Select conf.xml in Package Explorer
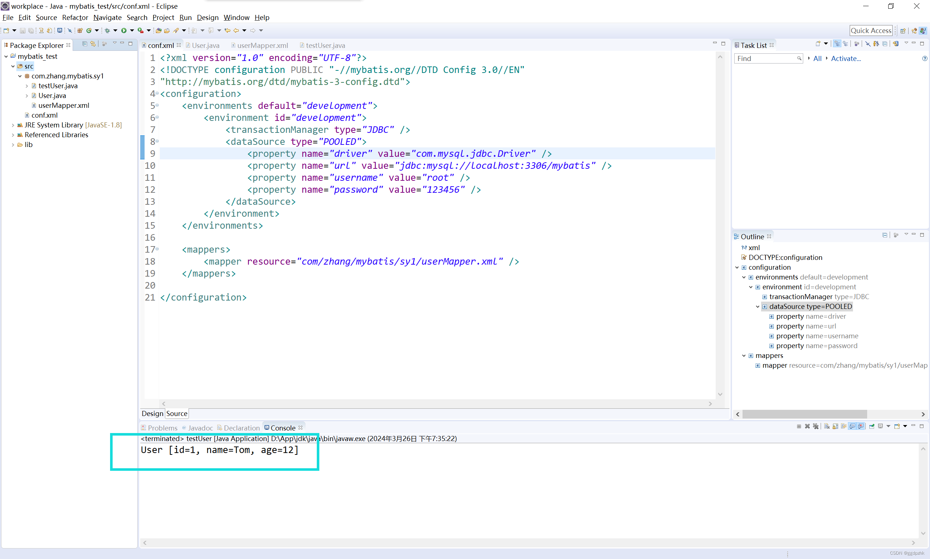Image resolution: width=930 pixels, height=559 pixels. [44, 115]
